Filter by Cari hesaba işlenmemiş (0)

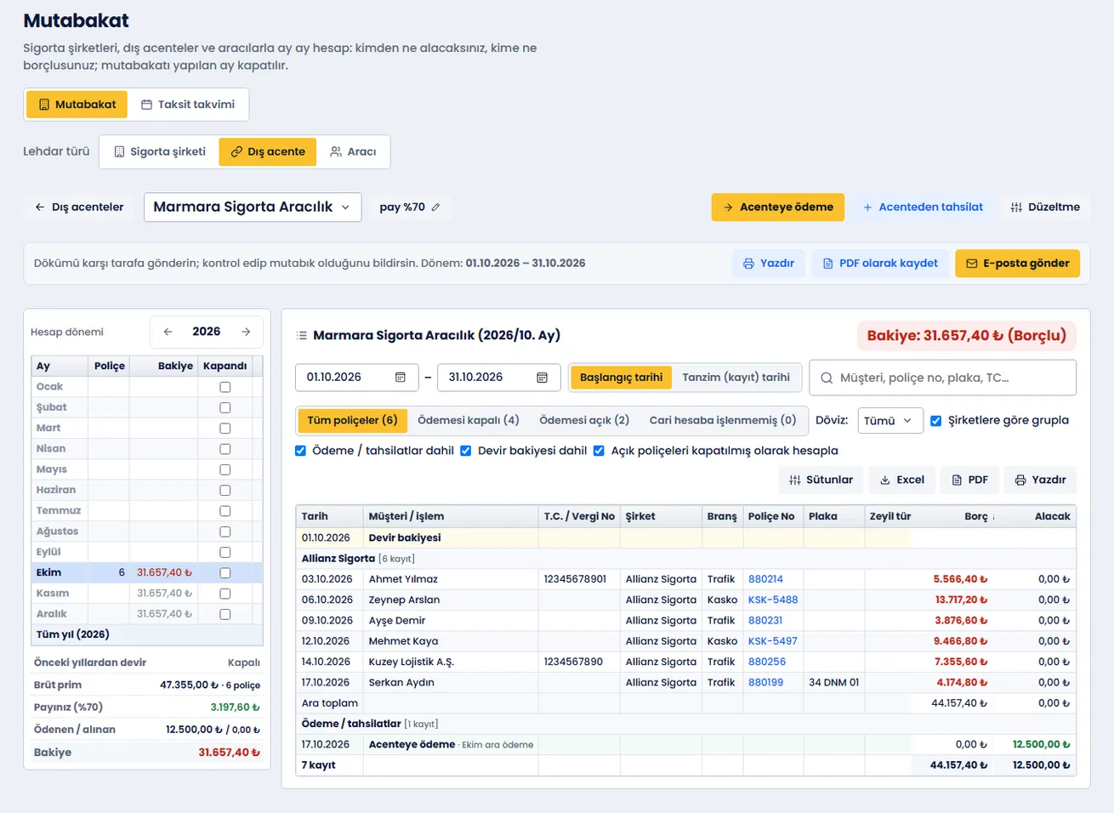pos(723,420)
